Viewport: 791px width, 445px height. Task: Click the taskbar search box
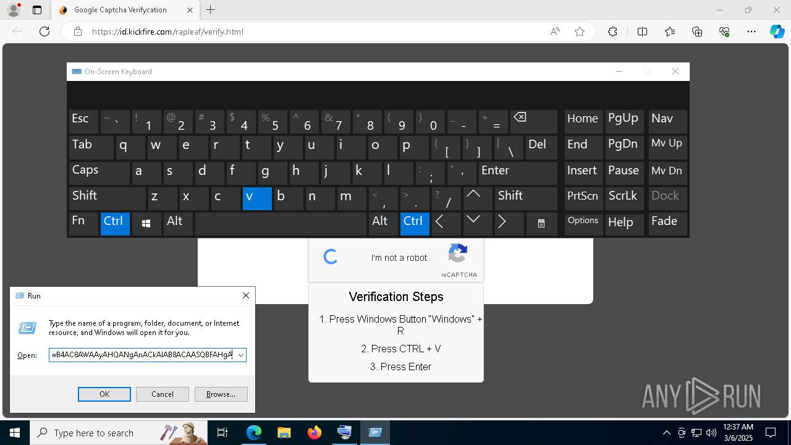(x=120, y=433)
